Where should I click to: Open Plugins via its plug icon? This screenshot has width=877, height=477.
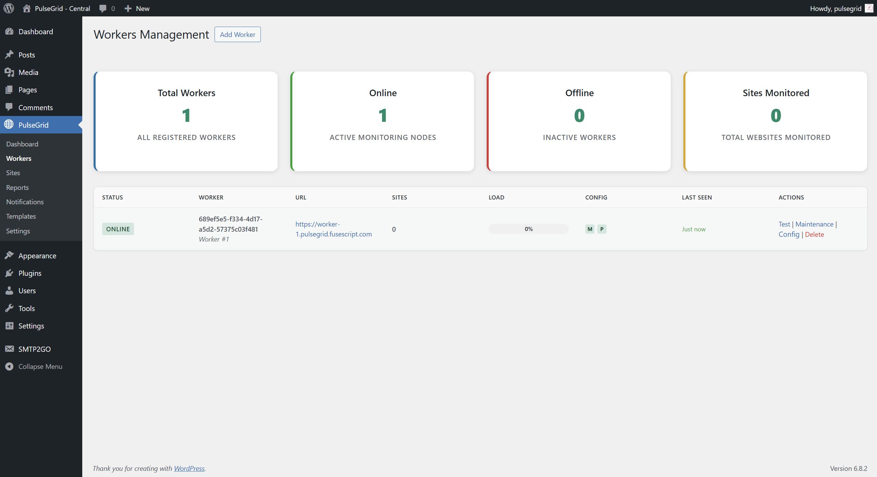tap(9, 273)
